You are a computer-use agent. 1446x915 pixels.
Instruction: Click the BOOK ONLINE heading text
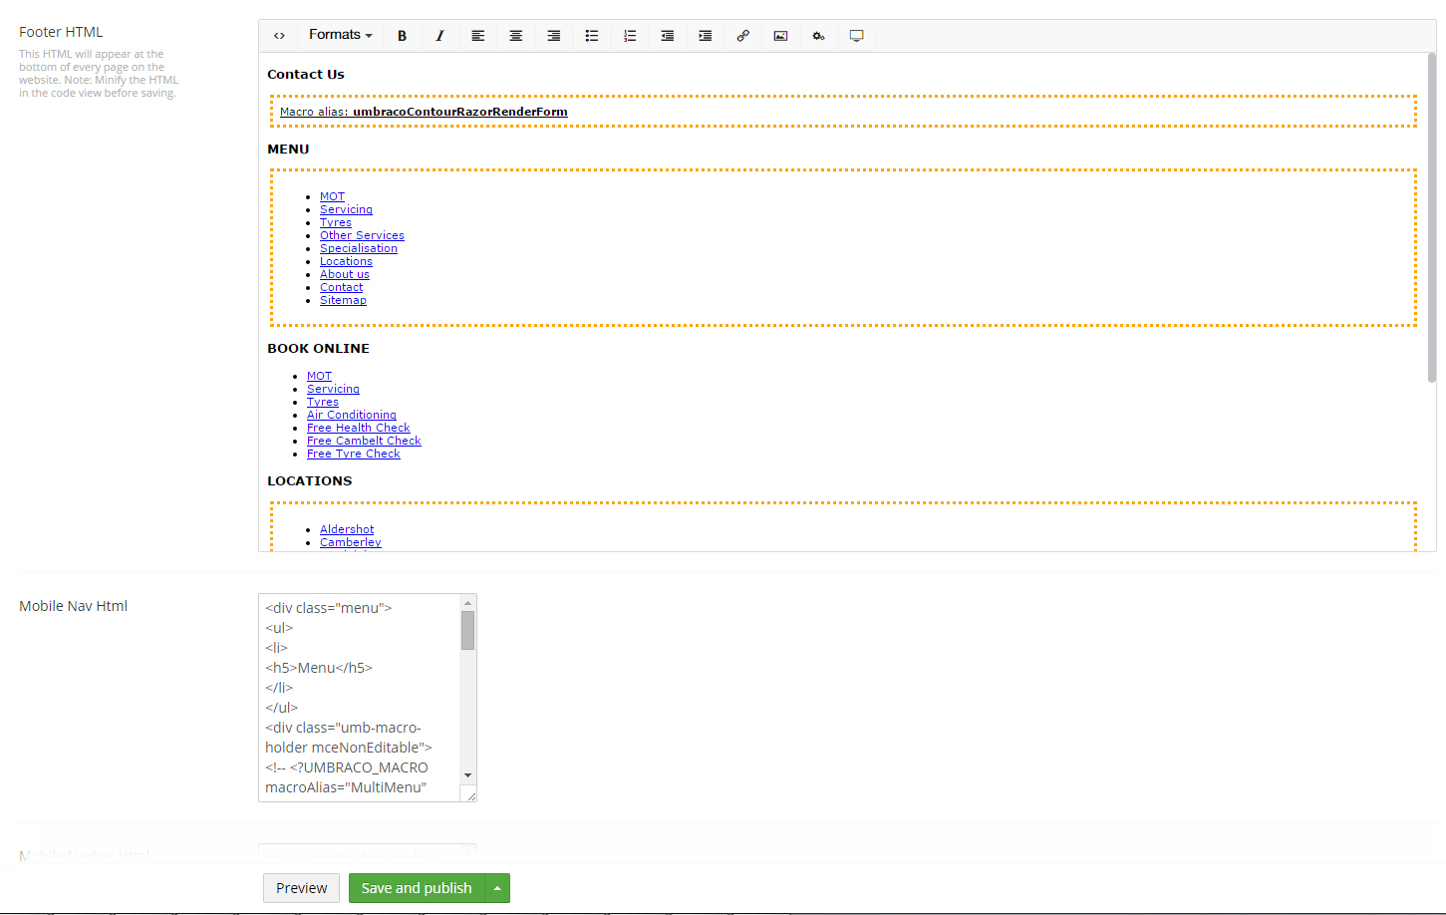pos(318,349)
